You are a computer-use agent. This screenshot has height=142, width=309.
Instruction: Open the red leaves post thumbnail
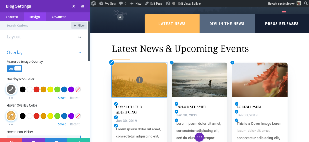[260, 80]
